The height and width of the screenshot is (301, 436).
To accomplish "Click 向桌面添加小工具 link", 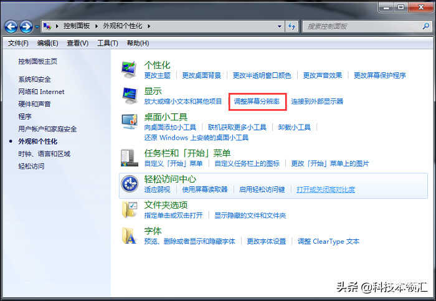I will point(170,127).
